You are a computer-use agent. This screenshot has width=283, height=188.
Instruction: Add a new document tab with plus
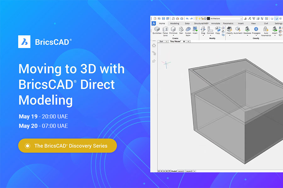pyautogui.click(x=188, y=41)
